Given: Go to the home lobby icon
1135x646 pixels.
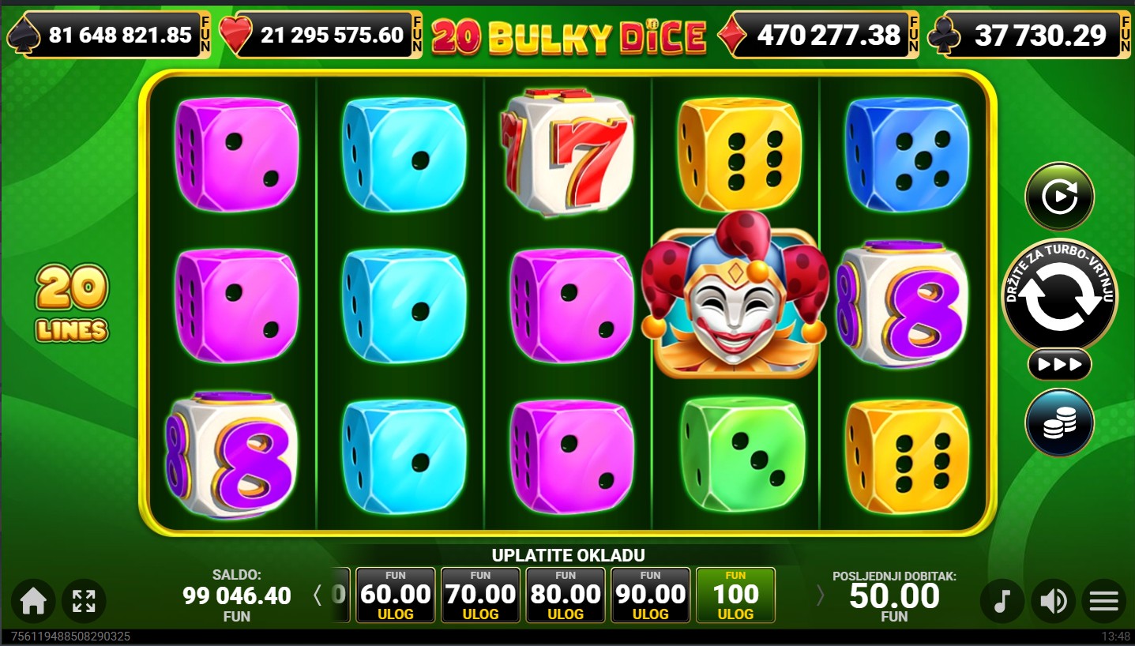Looking at the screenshot, I should pos(33,602).
